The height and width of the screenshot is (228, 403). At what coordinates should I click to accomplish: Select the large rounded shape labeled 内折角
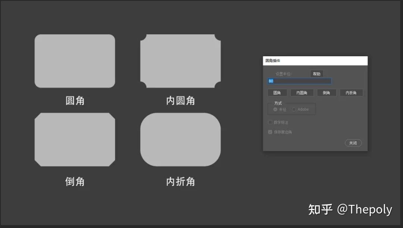coord(180,140)
